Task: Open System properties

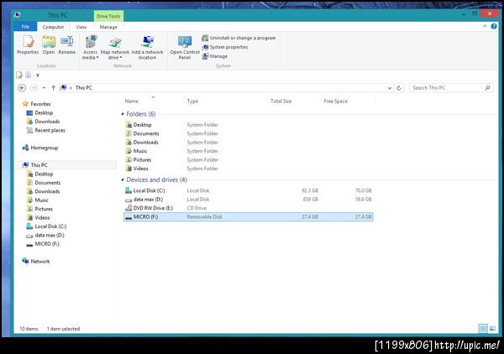Action: [x=225, y=47]
